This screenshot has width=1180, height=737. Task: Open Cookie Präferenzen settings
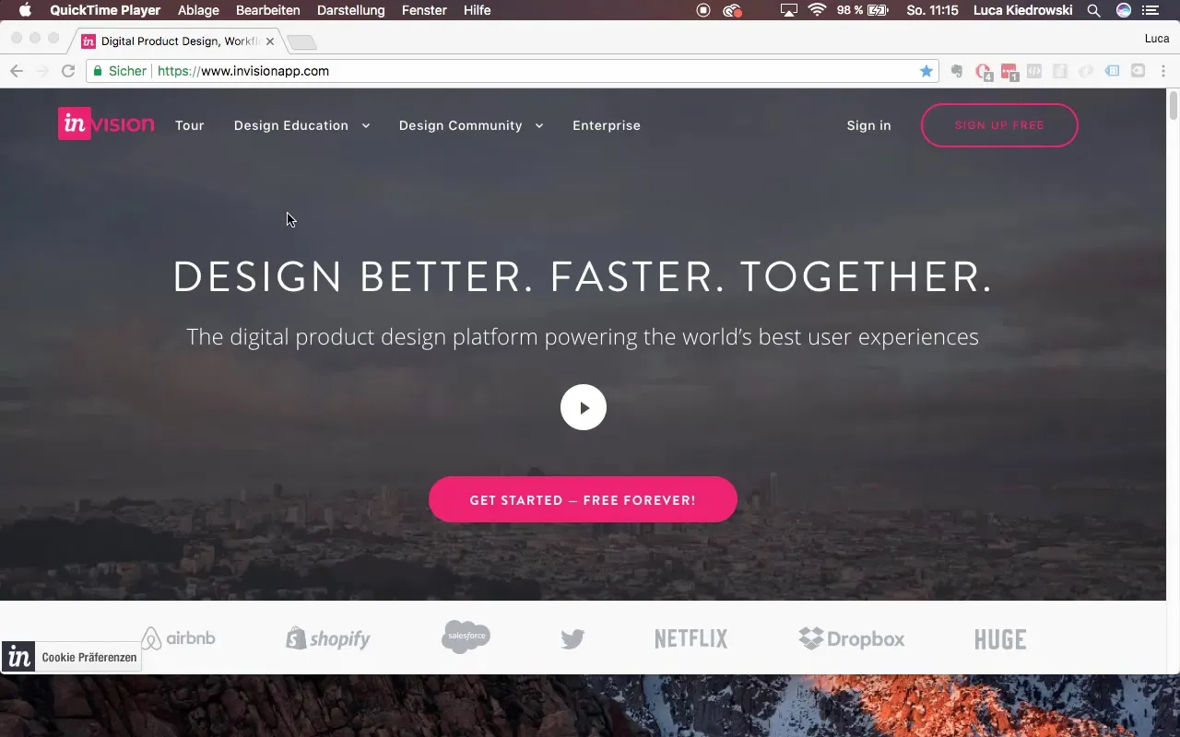[71, 657]
